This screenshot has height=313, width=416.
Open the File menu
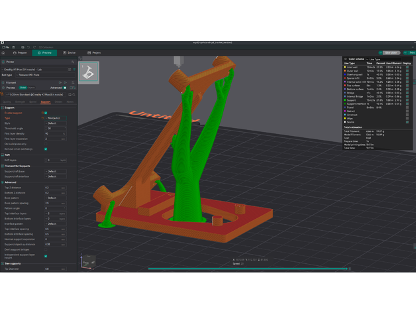point(7,47)
